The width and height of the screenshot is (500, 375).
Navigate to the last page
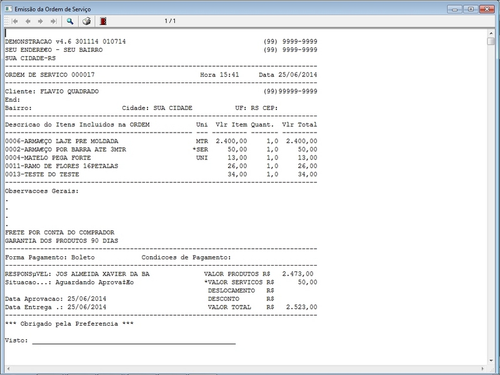coord(52,21)
